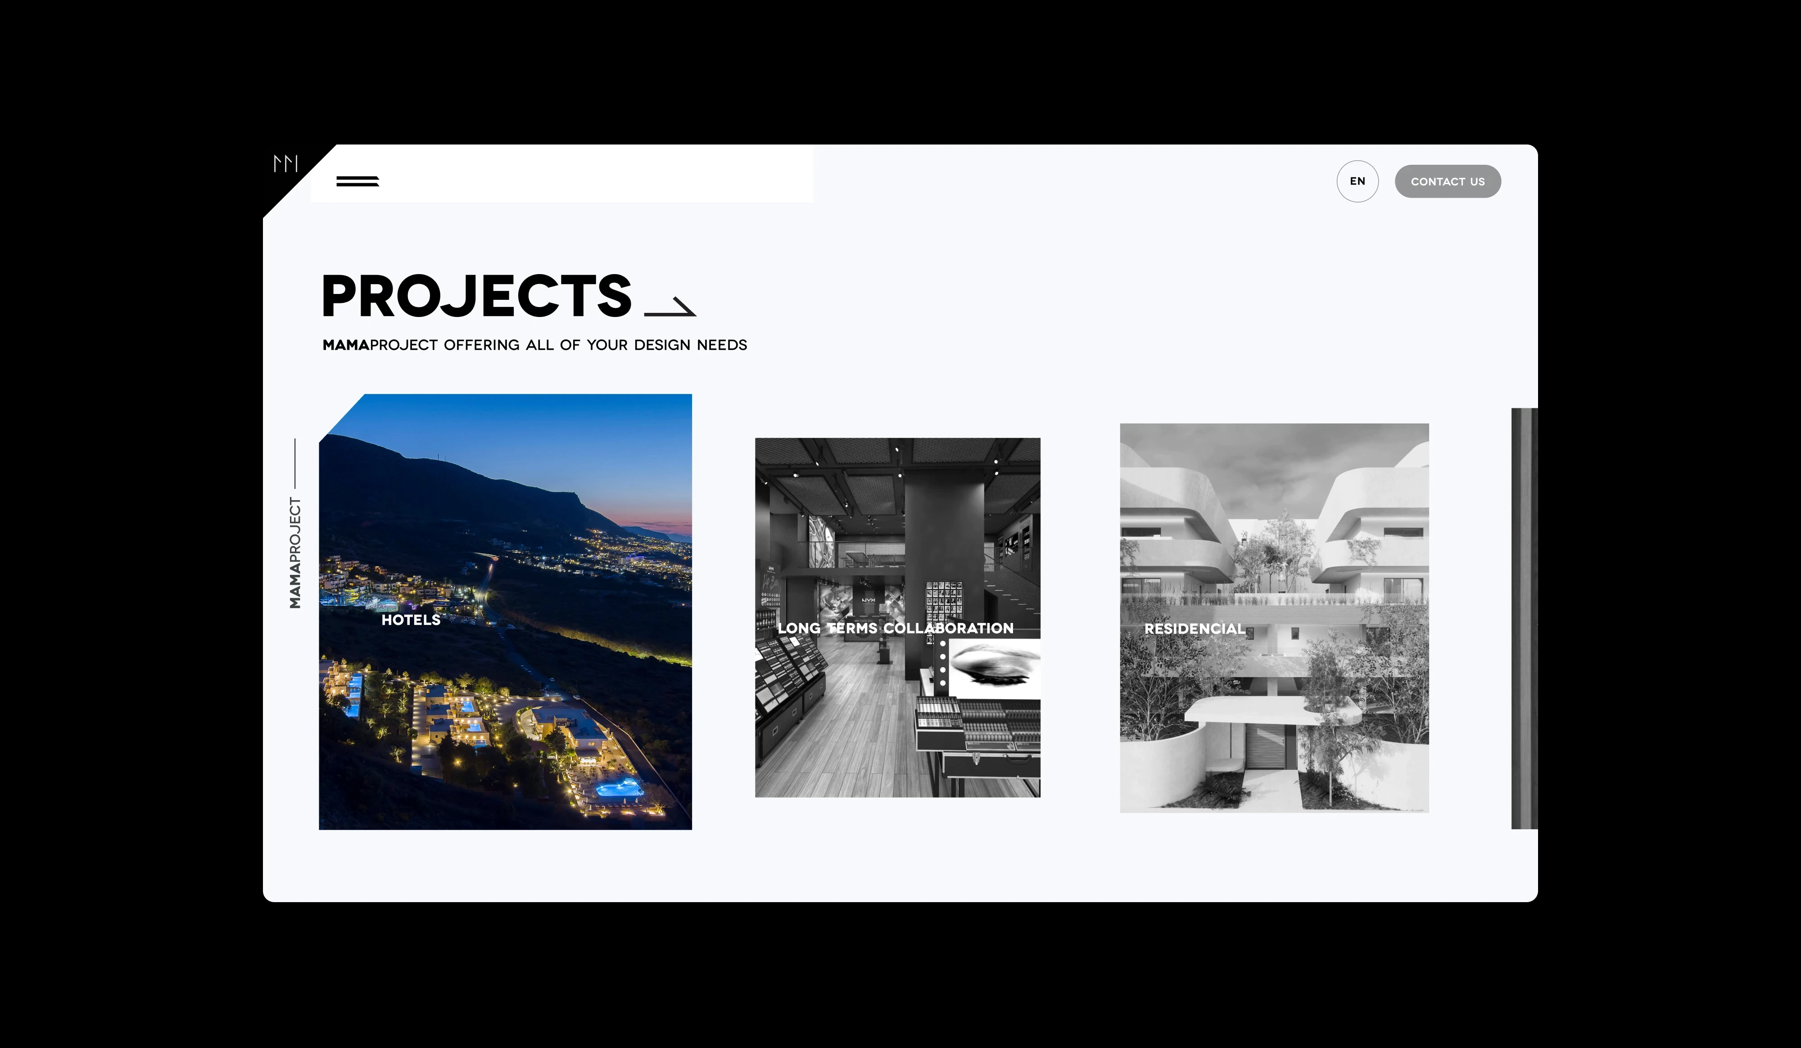Open the hamburger menu
This screenshot has height=1048, width=1801.
click(x=357, y=181)
